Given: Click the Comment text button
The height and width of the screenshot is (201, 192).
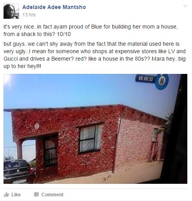Looking at the screenshot, I should point(52,195).
